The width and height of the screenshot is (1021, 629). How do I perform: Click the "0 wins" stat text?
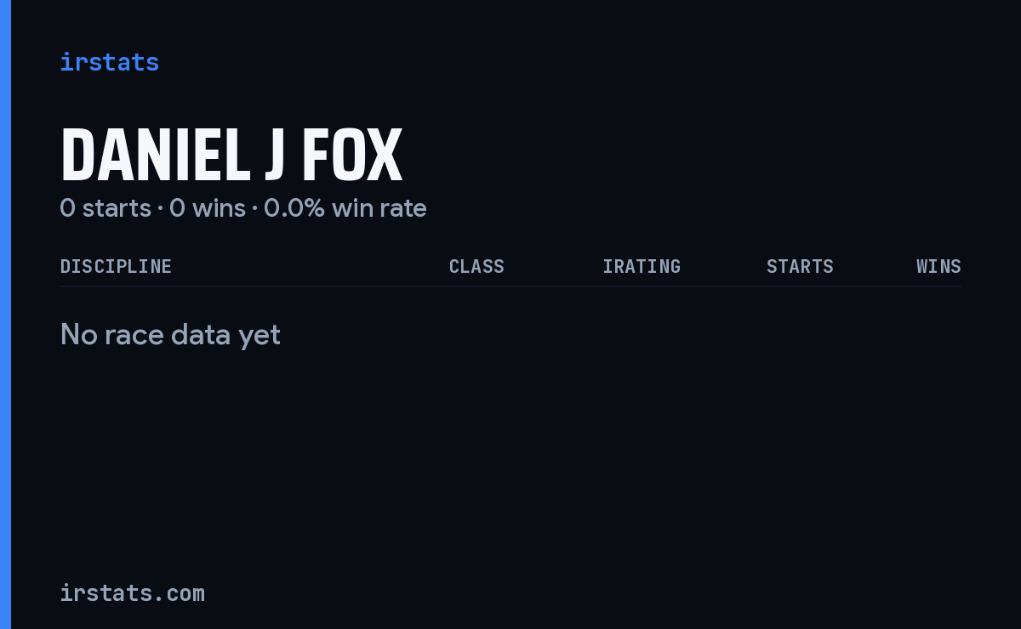[208, 208]
